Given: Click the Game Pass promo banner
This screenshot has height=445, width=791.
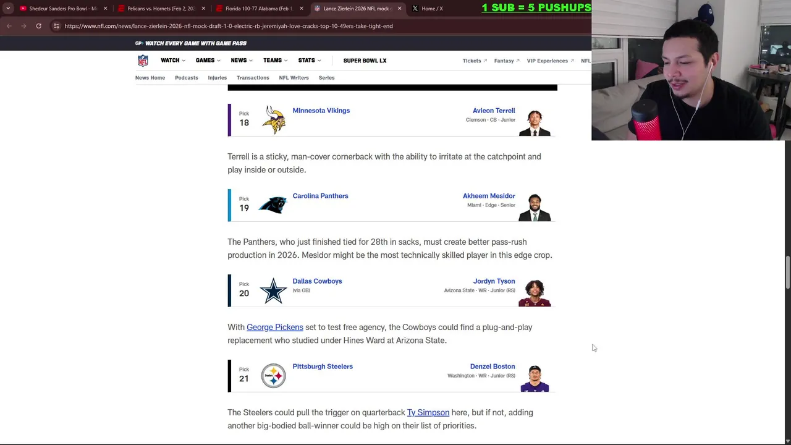Looking at the screenshot, I should pyautogui.click(x=191, y=43).
